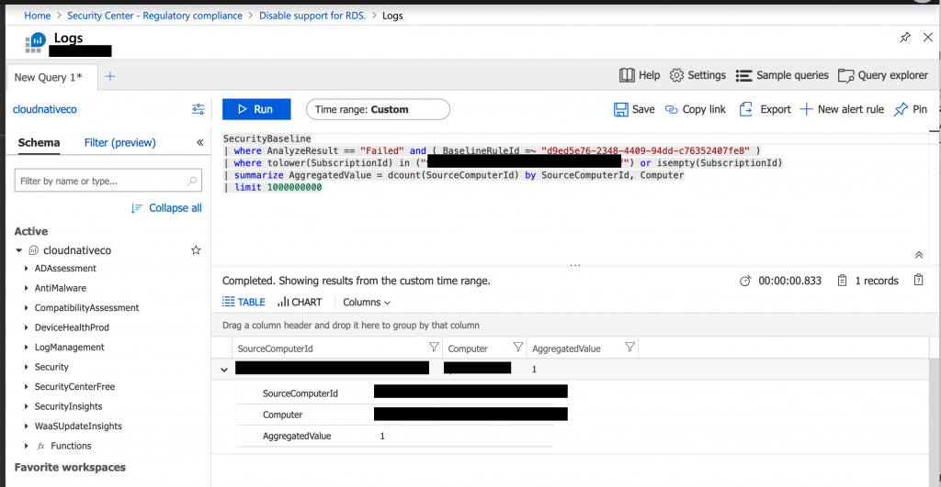Filter the Computer column

[x=518, y=347]
